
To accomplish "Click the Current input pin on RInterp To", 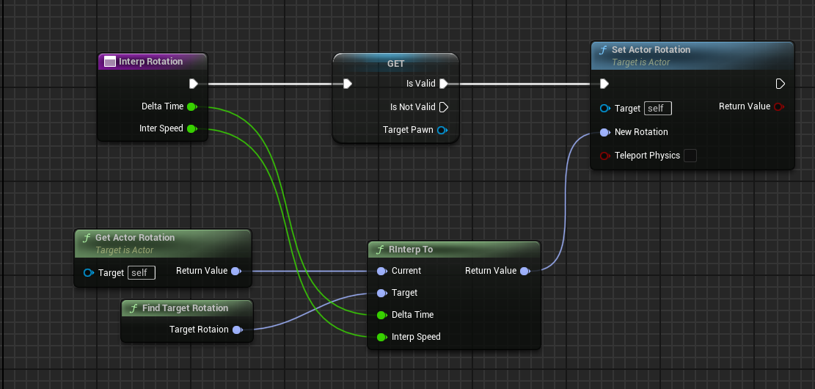I will click(381, 271).
